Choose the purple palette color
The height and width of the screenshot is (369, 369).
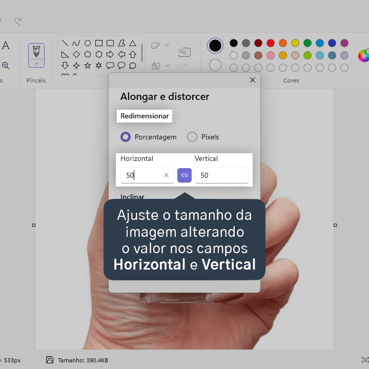coord(344,43)
